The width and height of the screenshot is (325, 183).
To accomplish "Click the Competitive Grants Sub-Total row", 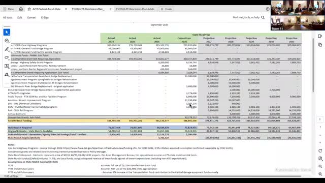I will pyautogui.click(x=154, y=117).
